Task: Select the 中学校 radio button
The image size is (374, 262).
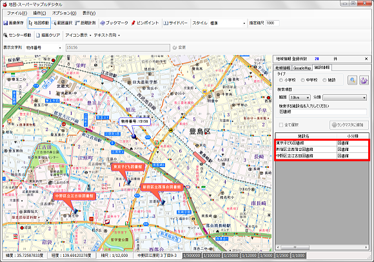Action: 302,80
